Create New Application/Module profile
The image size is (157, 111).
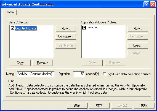(x=138, y=29)
